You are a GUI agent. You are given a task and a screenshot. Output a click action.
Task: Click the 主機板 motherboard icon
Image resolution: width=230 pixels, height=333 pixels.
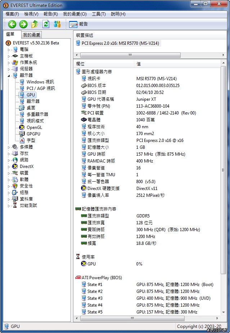pos(15,56)
